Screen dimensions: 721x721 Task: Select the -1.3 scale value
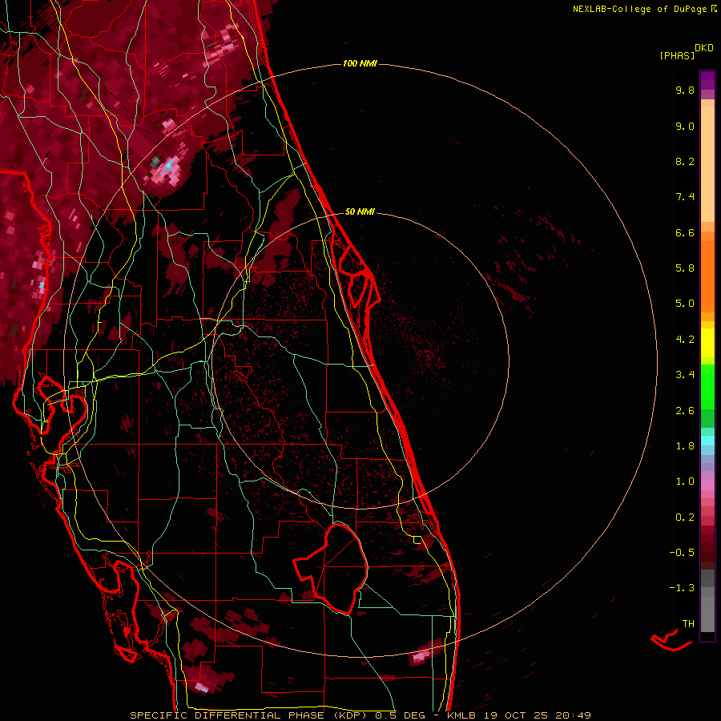point(682,588)
